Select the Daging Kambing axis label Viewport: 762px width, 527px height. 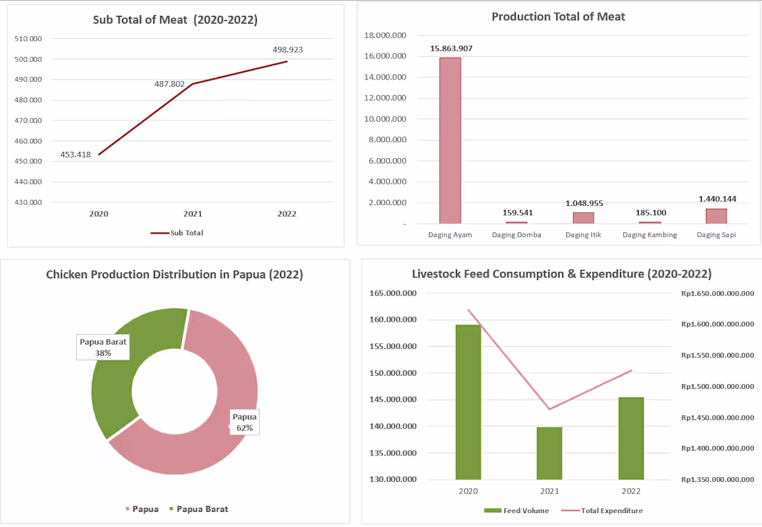tap(650, 235)
